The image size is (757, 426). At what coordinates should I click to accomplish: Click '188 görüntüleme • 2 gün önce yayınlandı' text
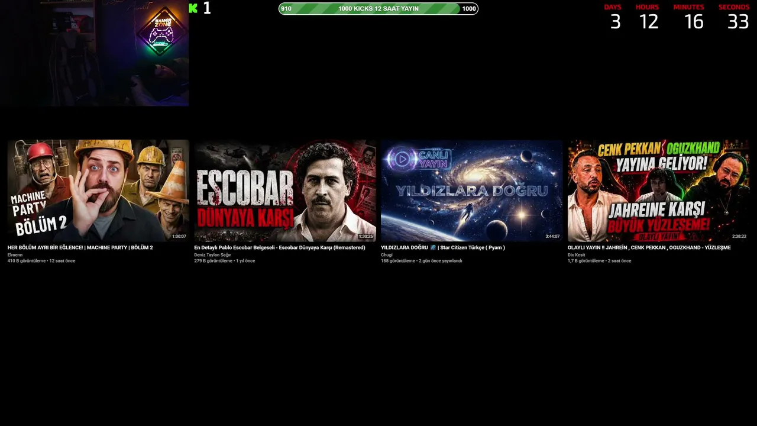tap(422, 261)
